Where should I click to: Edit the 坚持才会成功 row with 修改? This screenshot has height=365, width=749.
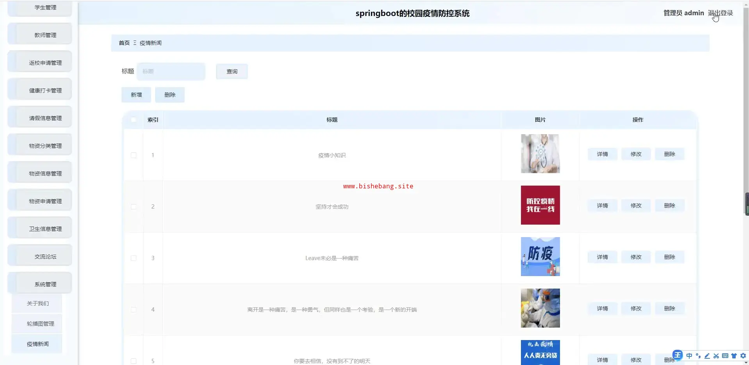pyautogui.click(x=636, y=206)
